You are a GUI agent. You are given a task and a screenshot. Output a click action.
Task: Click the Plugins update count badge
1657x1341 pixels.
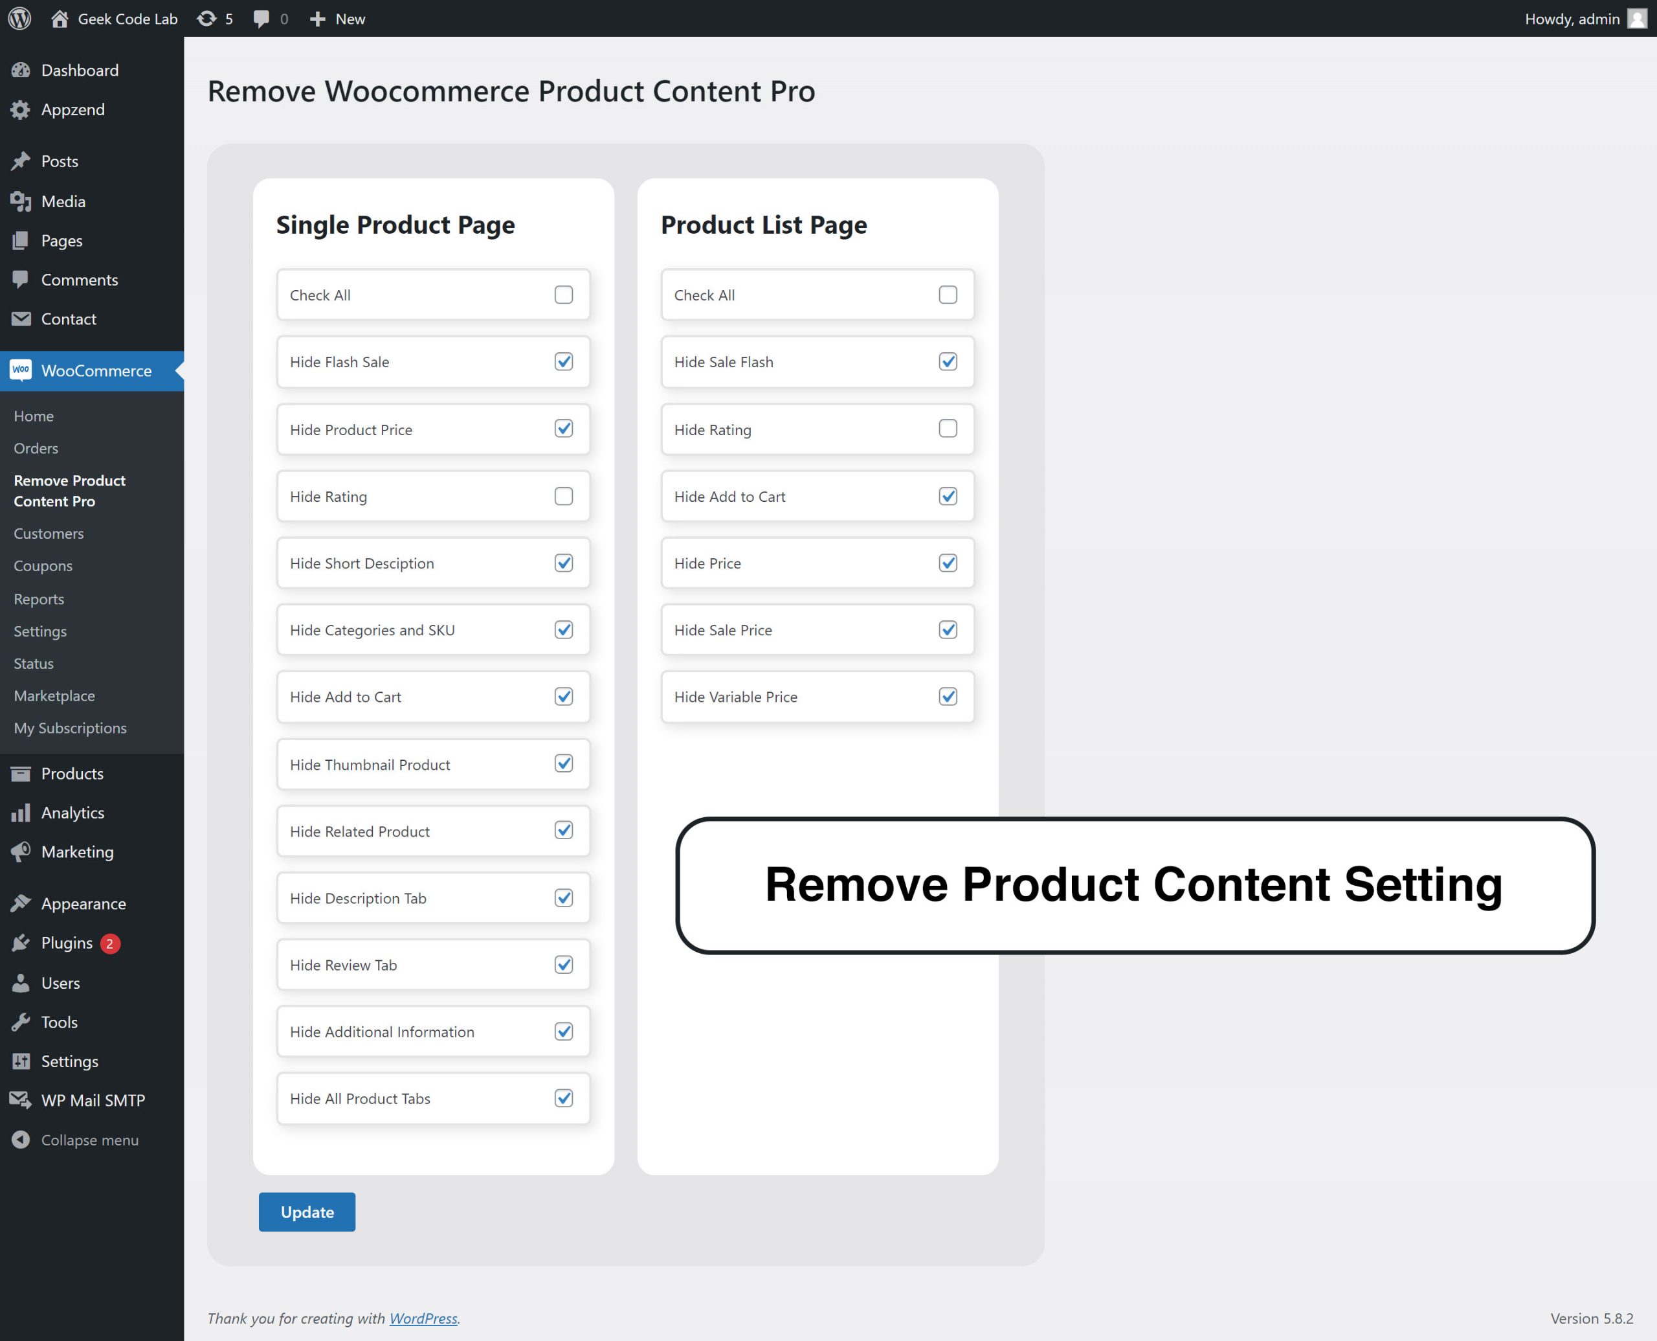click(111, 943)
